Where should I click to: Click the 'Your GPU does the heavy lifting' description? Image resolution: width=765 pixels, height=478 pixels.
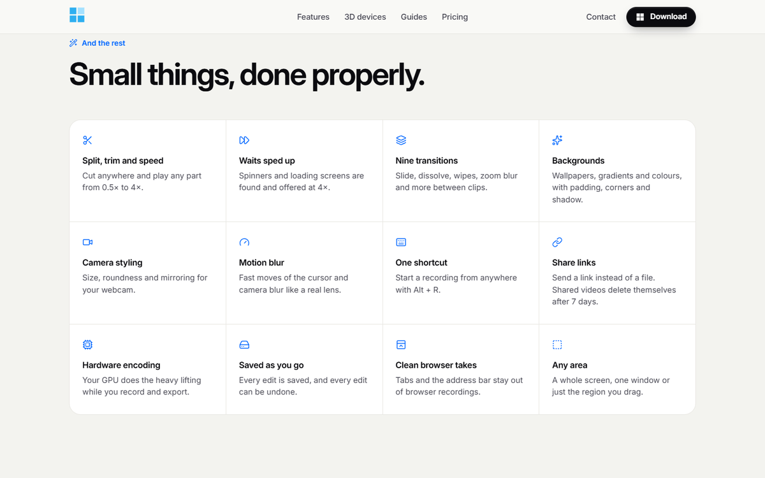142,386
